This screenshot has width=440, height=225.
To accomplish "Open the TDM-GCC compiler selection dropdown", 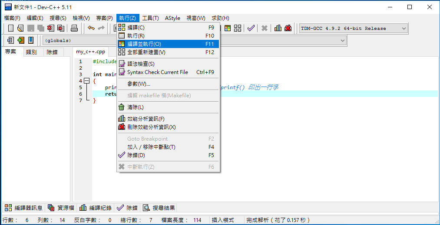I will (x=354, y=28).
